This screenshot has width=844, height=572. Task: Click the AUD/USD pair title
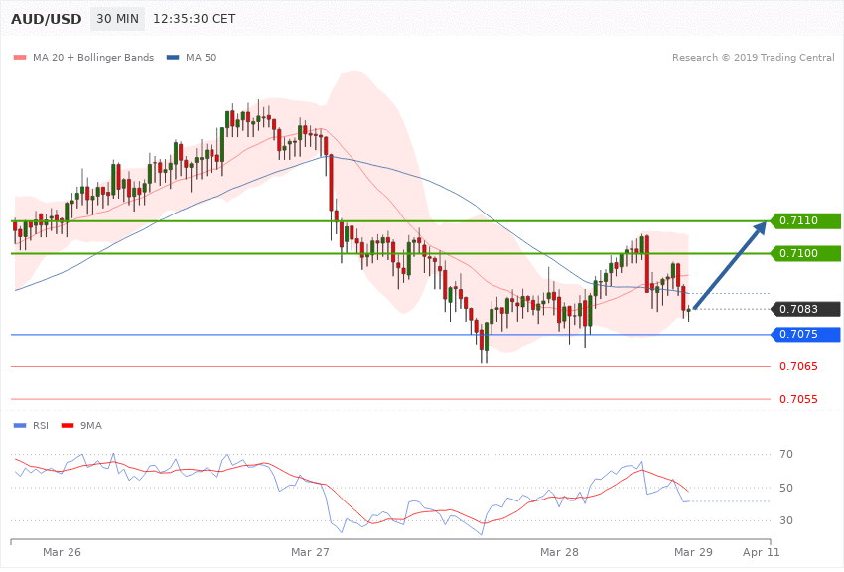47,19
